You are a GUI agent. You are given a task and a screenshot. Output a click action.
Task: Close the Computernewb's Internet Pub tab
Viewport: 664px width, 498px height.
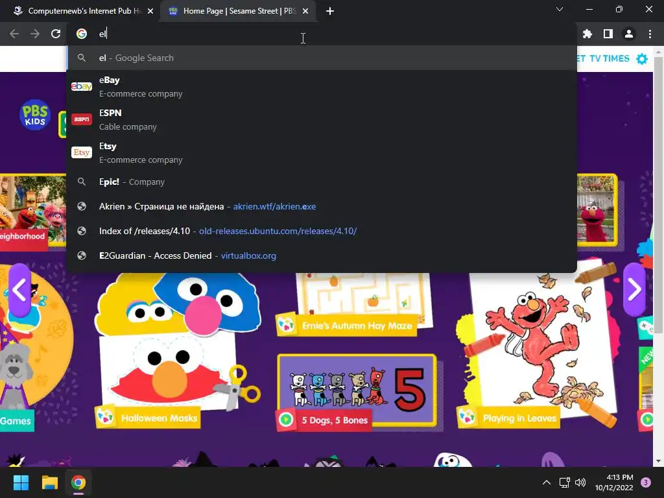click(x=150, y=11)
